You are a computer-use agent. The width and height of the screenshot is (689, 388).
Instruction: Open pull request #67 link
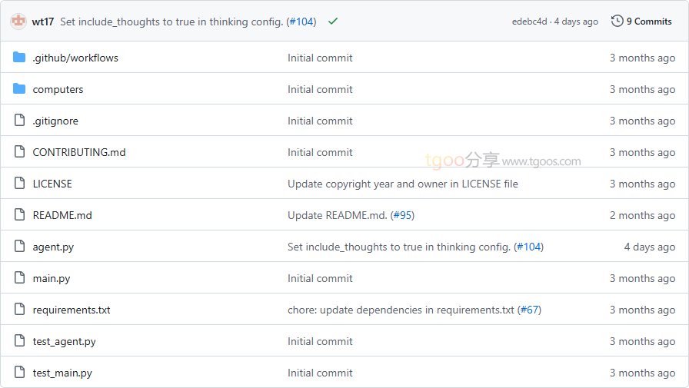click(530, 310)
